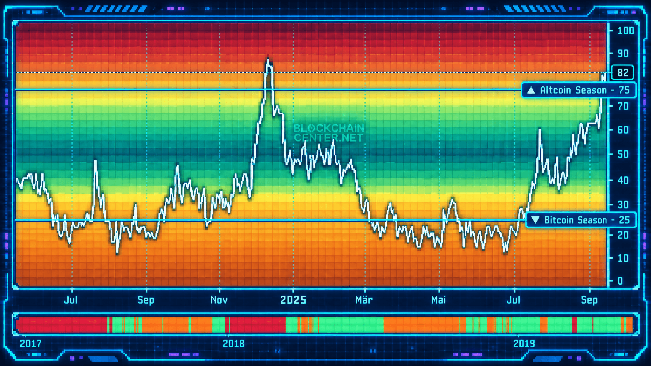The image size is (651, 366).
Task: Click the 60 y-axis label
Action: click(623, 130)
